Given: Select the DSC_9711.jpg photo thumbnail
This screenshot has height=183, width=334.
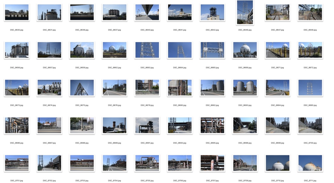Looking at the screenshot, I should coord(310,163).
